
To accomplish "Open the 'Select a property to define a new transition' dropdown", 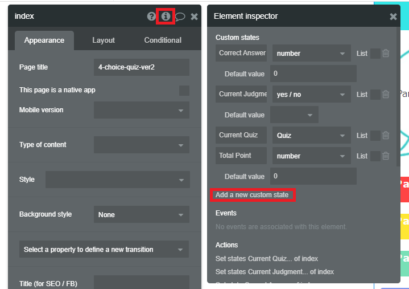I will pyautogui.click(x=104, y=249).
